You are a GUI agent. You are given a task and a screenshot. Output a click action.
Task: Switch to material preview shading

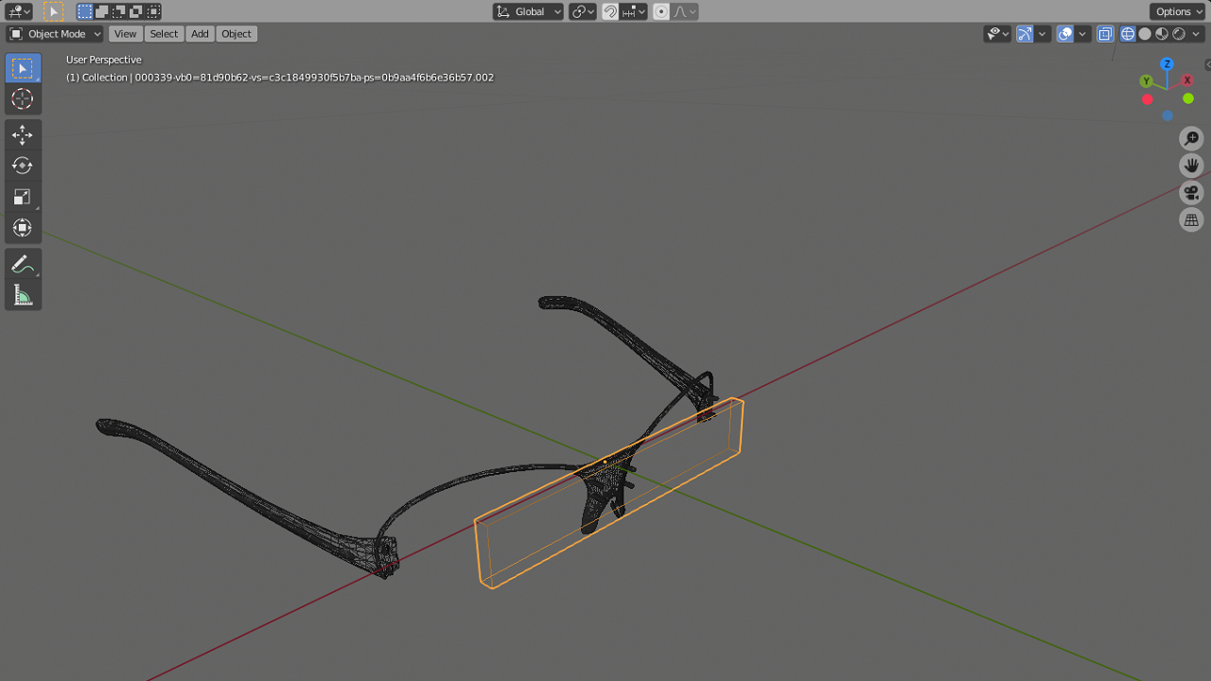coord(1162,34)
